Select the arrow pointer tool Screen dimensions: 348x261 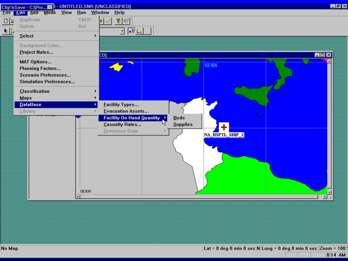coord(6,31)
